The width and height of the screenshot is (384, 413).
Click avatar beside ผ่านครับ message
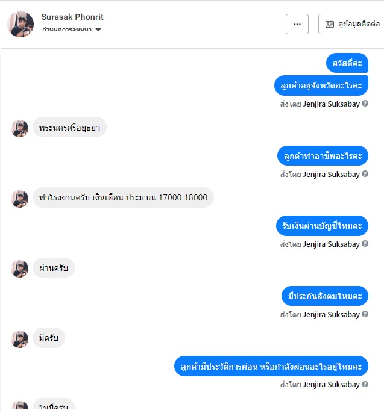(20, 269)
